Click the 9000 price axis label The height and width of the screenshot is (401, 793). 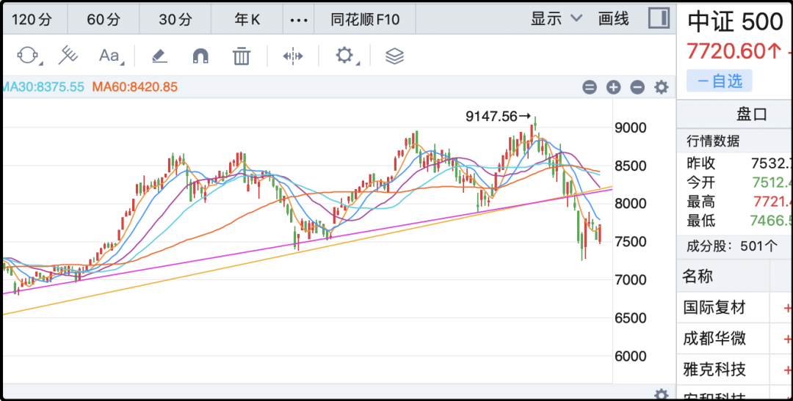point(631,128)
